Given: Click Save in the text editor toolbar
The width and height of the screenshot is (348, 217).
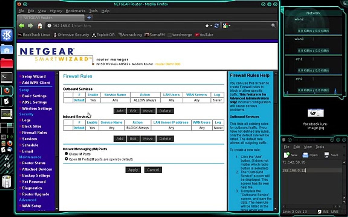Looking at the screenshot, I should [x=331, y=155].
